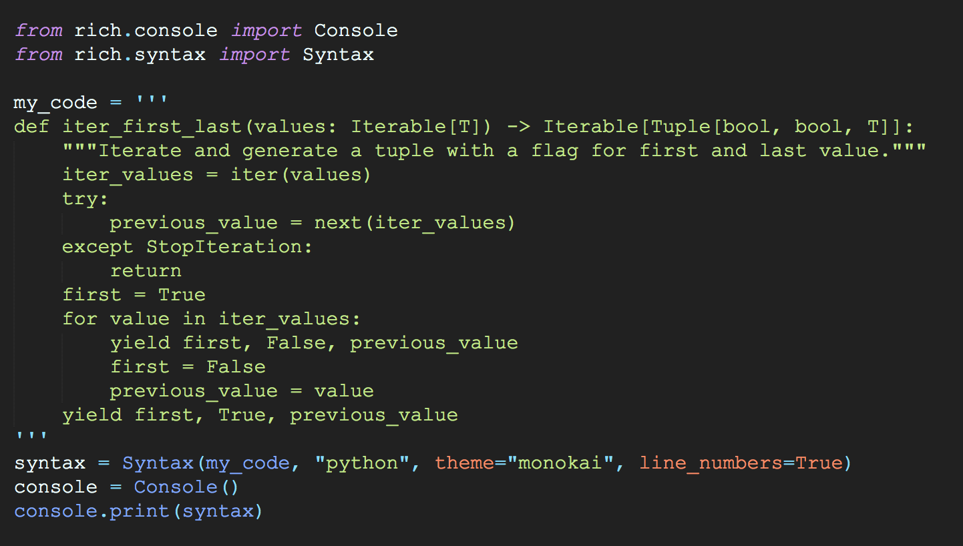Viewport: 963px width, 546px height.
Task: Click the return keyword
Action: pyautogui.click(x=146, y=271)
